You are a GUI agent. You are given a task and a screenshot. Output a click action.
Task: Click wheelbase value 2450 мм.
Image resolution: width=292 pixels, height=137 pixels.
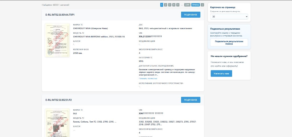click(x=78, y=53)
